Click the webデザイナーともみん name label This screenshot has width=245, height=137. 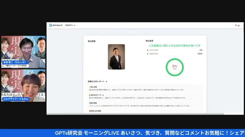click(x=16, y=99)
